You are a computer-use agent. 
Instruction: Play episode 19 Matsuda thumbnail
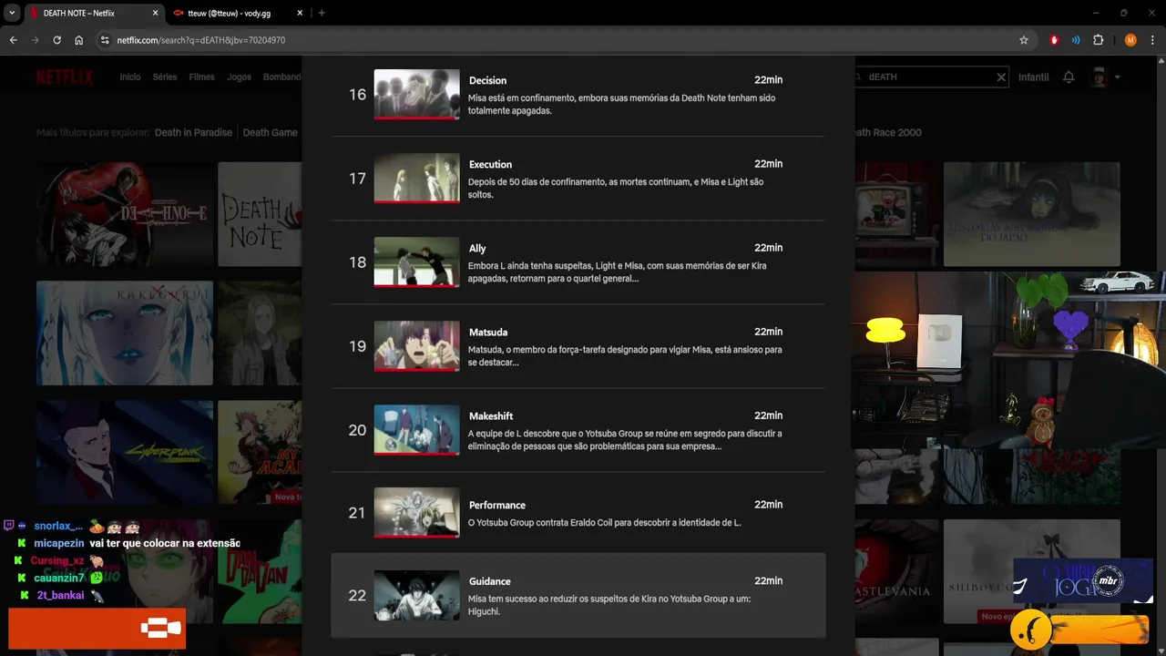coord(416,345)
